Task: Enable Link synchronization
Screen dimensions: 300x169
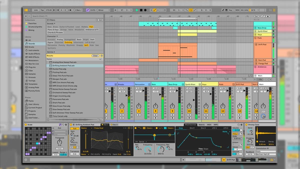Action: (x=36, y=10)
